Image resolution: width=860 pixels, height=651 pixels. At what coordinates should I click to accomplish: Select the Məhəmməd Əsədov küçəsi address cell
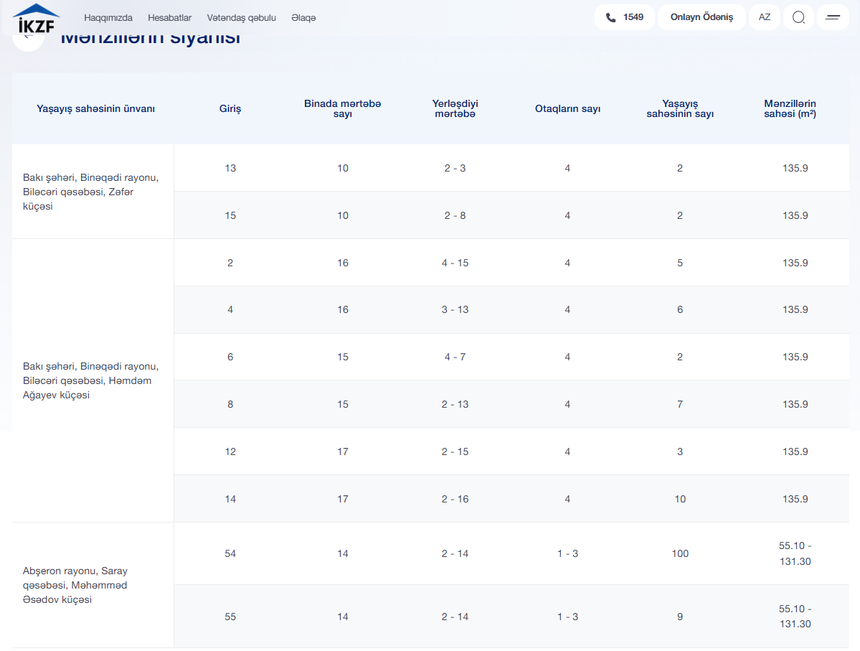pyautogui.click(x=93, y=585)
